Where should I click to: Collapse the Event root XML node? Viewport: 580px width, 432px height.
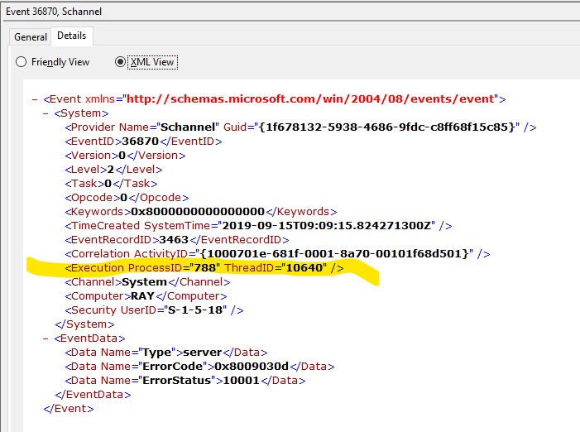[35, 99]
